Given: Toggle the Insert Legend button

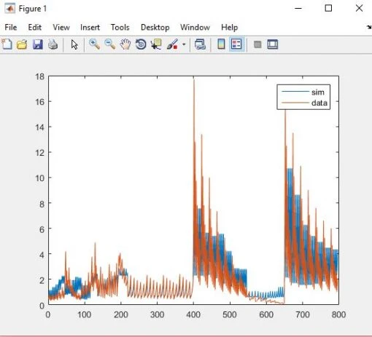Looking at the screenshot, I should [x=236, y=44].
